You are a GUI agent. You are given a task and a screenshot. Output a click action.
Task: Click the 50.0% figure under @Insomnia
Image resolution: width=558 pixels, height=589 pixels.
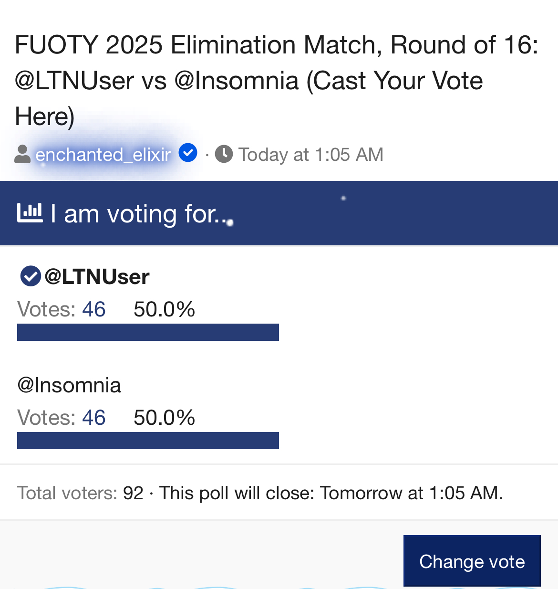pos(164,418)
